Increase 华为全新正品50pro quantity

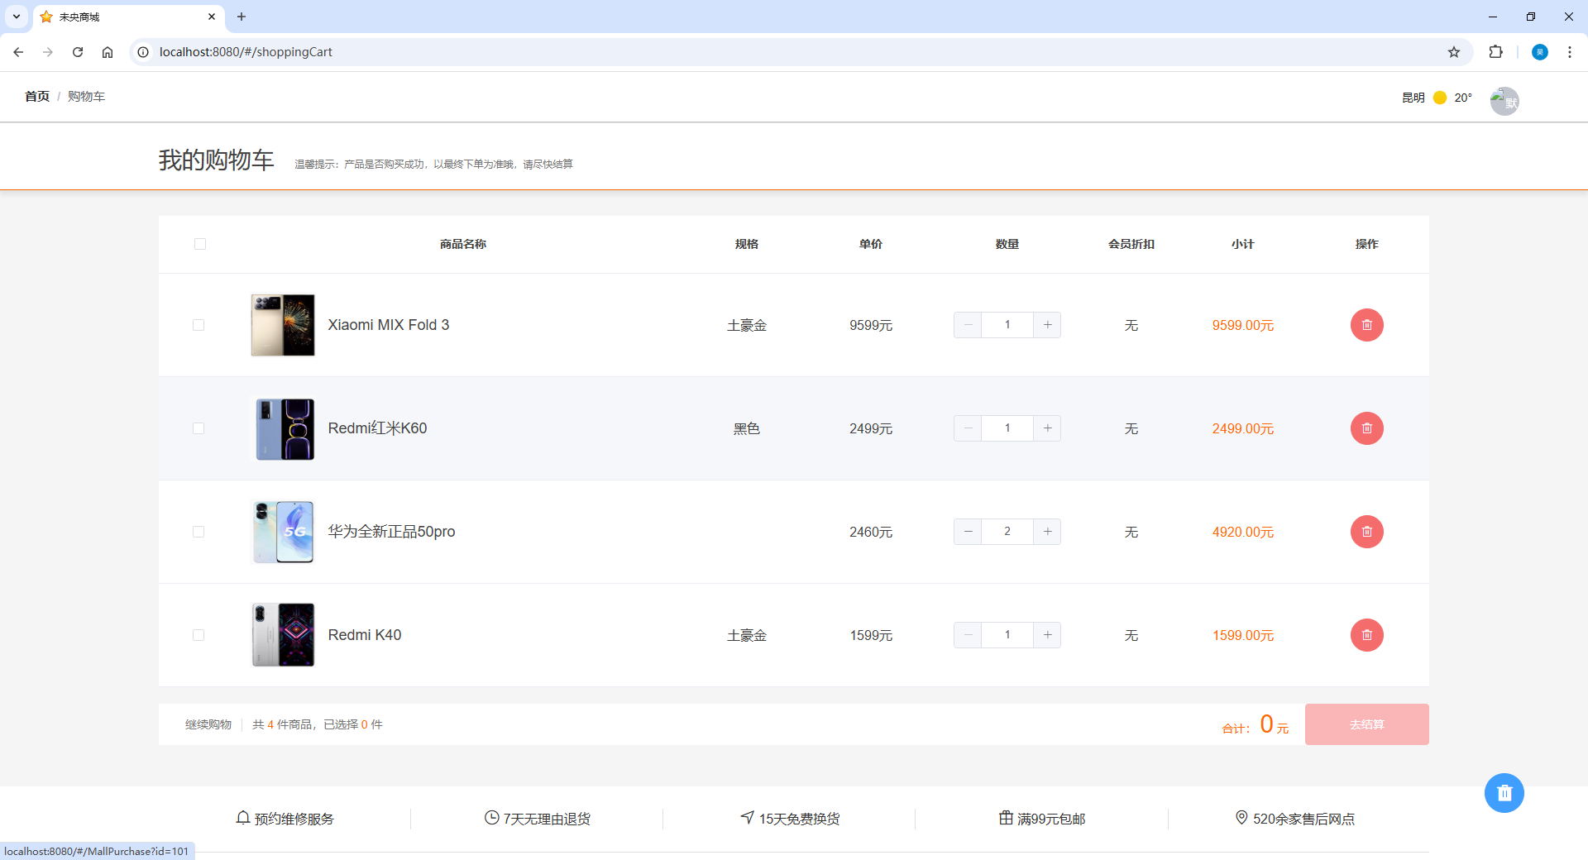coord(1047,532)
